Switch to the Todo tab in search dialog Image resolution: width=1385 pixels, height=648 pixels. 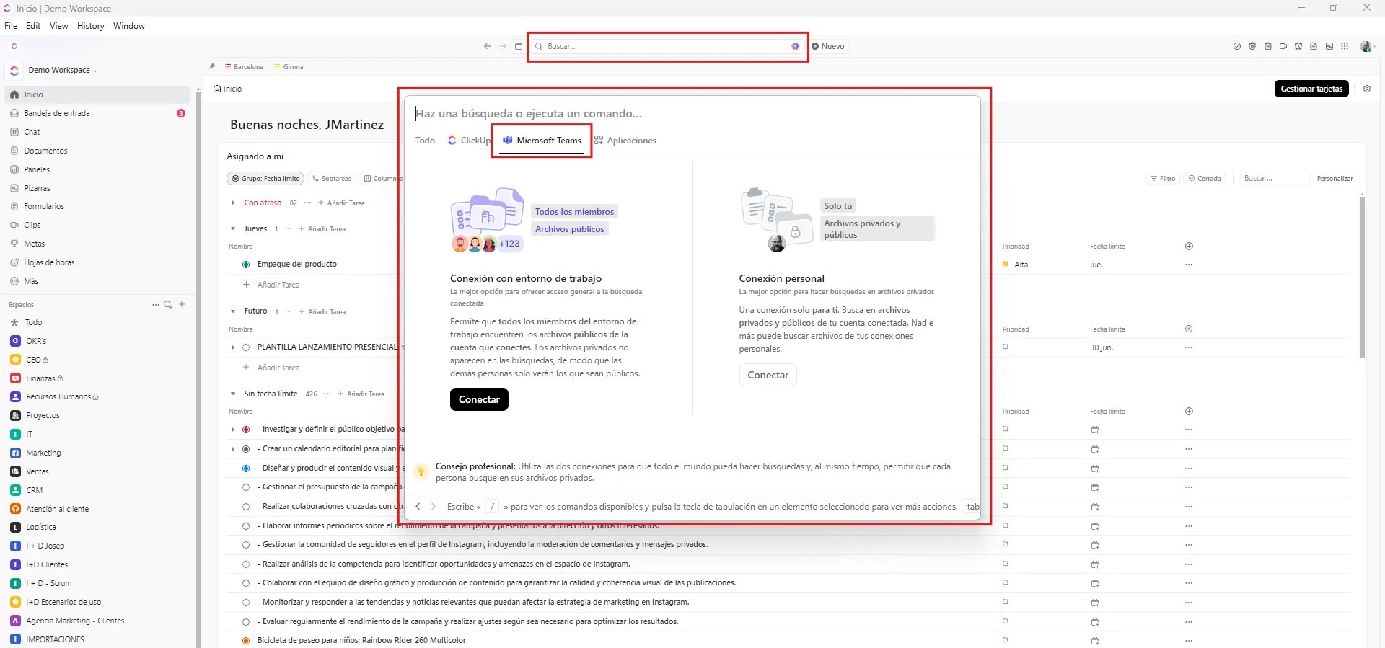425,141
